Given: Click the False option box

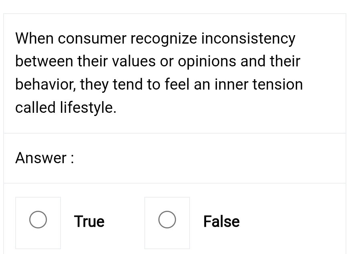Looking at the screenshot, I should coord(167,223).
